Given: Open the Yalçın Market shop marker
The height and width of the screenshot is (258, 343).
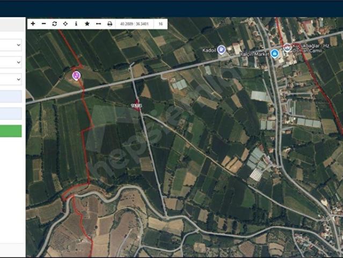Looking at the screenshot, I should [x=274, y=53].
